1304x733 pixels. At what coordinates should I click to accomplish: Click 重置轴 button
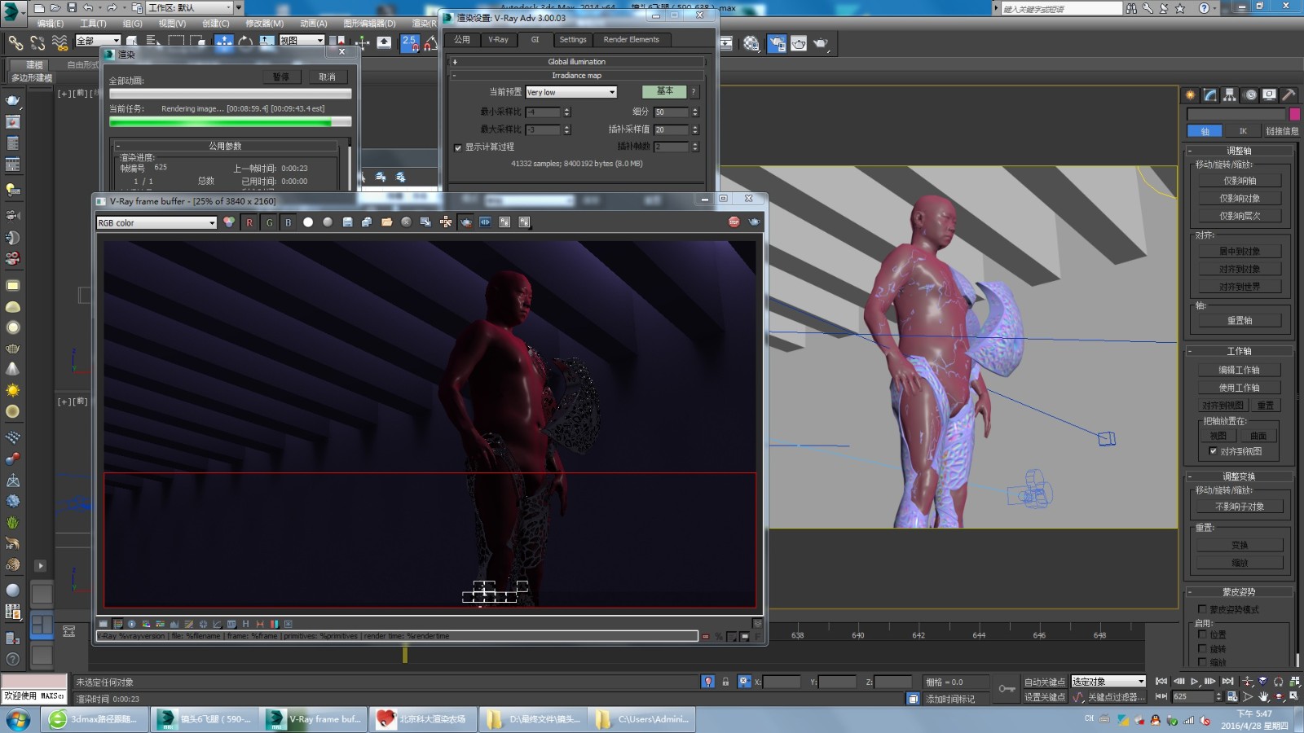point(1240,321)
